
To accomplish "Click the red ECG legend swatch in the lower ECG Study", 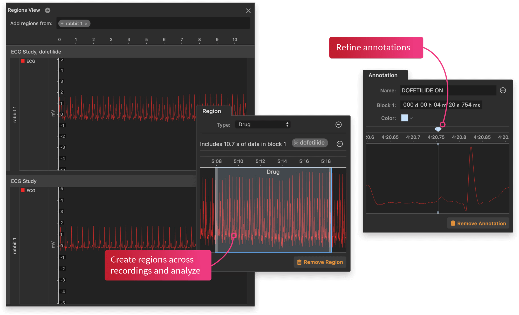I will 22,190.
